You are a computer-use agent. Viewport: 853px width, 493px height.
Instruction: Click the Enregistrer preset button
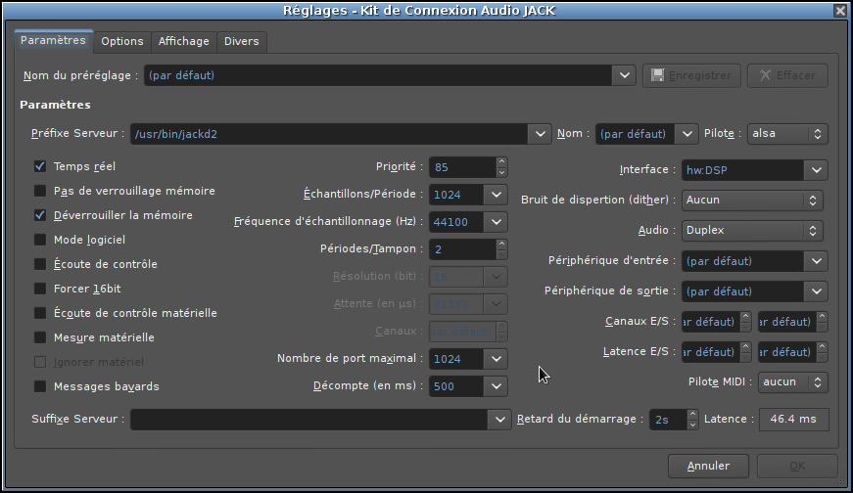[691, 75]
